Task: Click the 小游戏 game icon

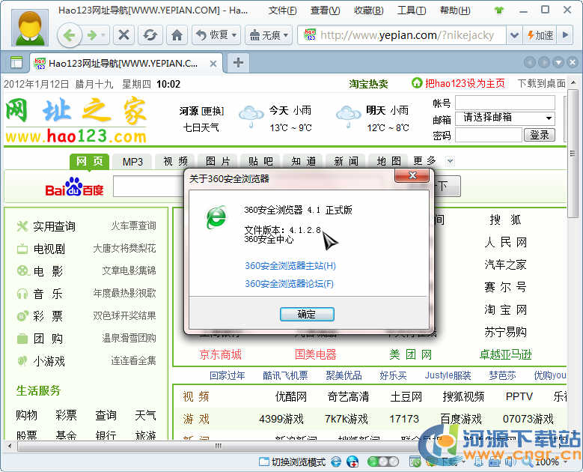Action: [x=22, y=360]
